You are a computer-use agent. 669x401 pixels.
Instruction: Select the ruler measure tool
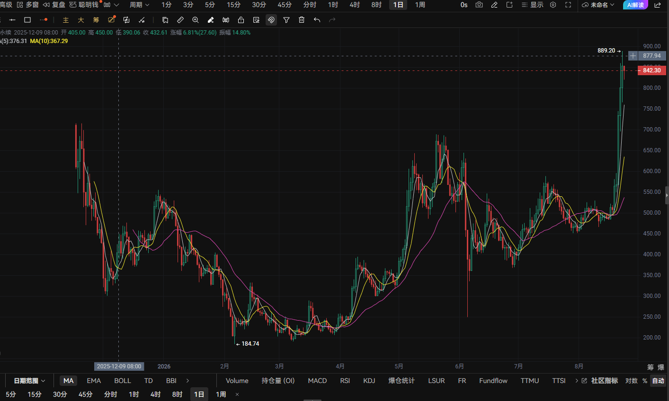pyautogui.click(x=180, y=20)
